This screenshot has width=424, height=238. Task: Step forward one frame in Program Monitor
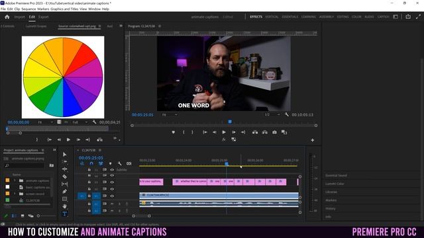234,132
